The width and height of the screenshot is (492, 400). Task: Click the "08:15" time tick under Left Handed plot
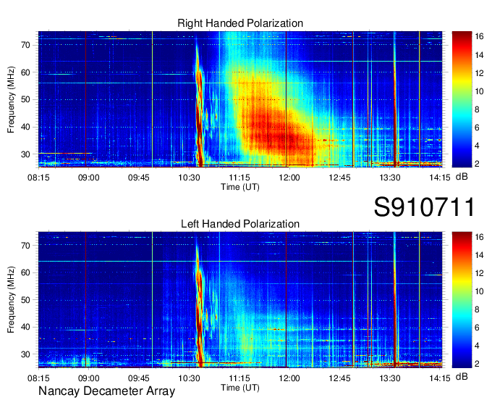(38, 378)
